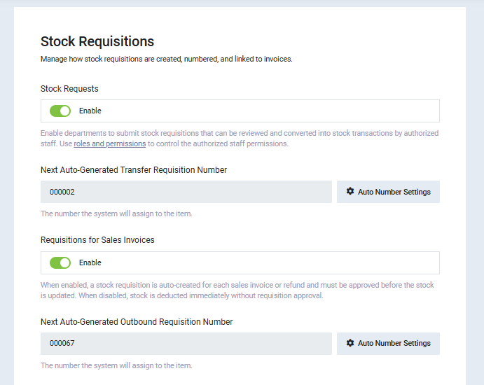Screen dimensions: 484x385
Task: Click the page subtitle about managing stock requisitions
Action: (x=166, y=59)
